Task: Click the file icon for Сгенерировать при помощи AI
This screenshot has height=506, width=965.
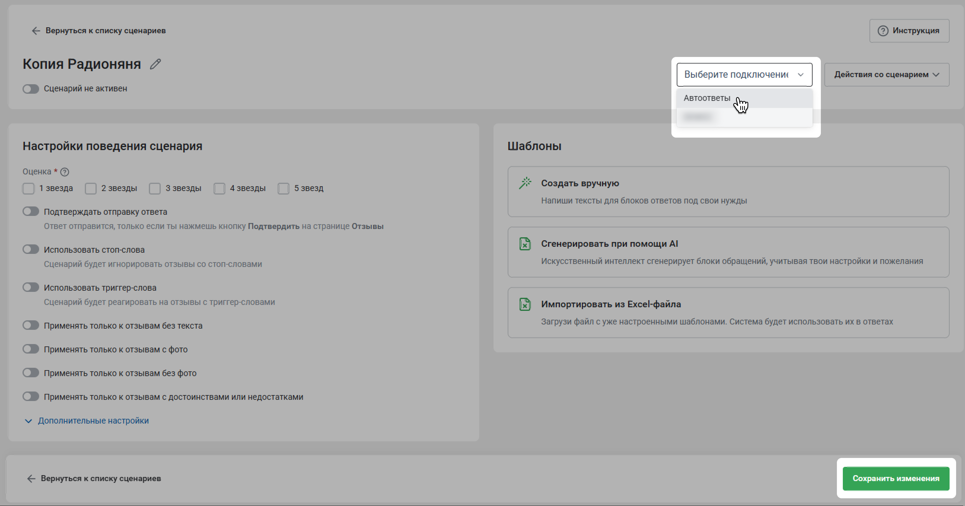Action: tap(525, 244)
